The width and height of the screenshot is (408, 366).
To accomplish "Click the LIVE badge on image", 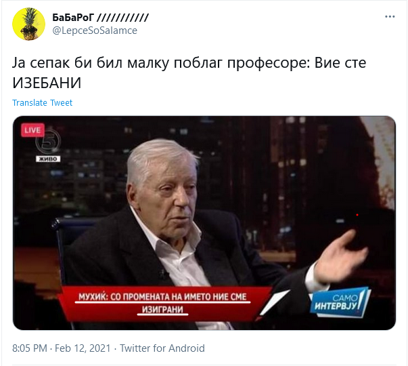I will [32, 130].
